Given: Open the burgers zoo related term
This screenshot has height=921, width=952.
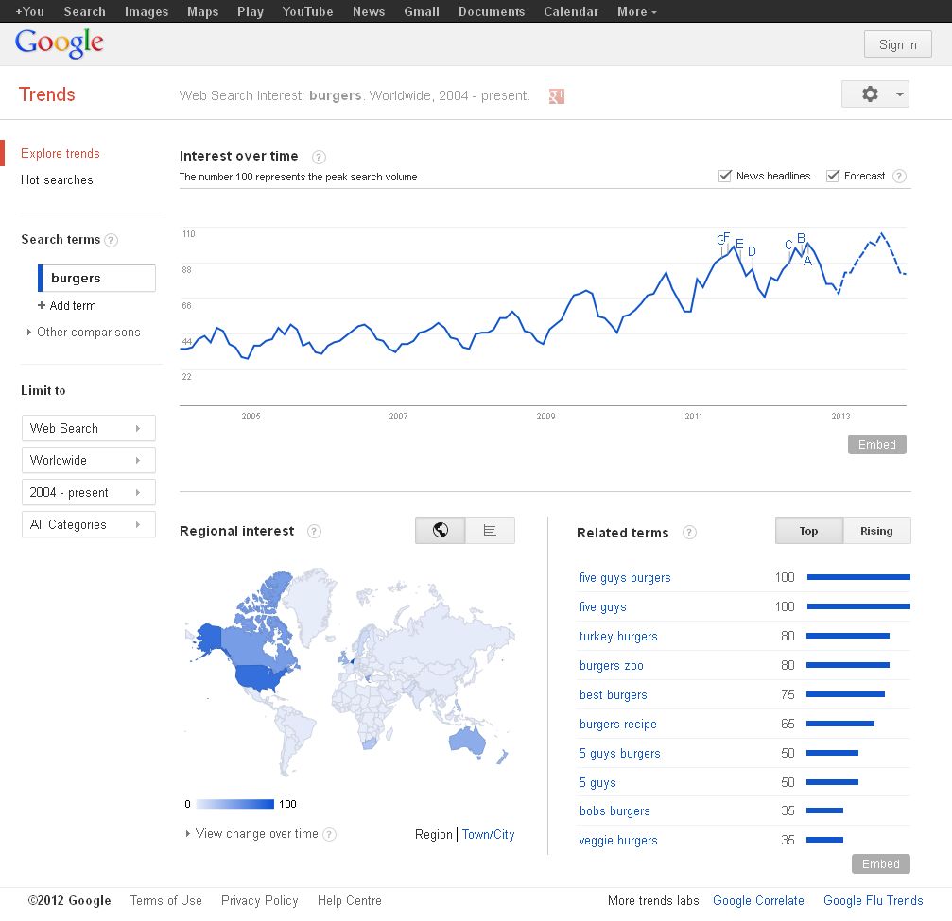Looking at the screenshot, I should 612,666.
